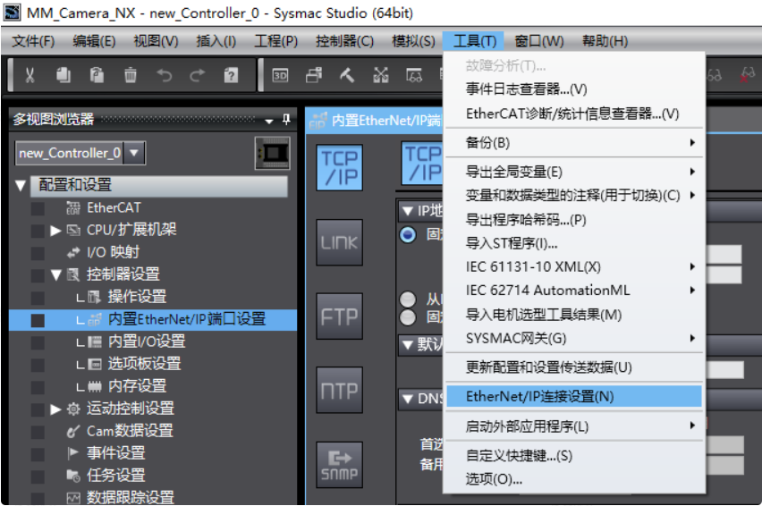The image size is (762, 506).
Task: Click the I/O 映射 arrows icon
Action: (73, 252)
